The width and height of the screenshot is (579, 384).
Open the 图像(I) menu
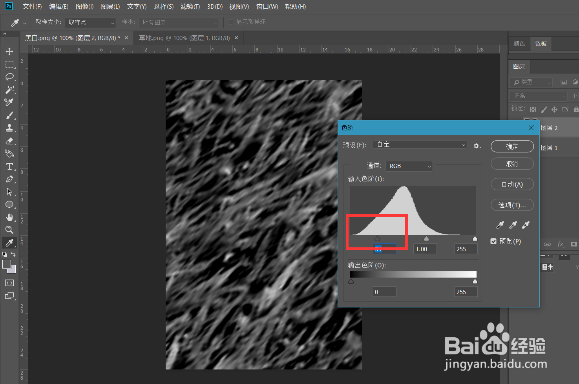(84, 7)
